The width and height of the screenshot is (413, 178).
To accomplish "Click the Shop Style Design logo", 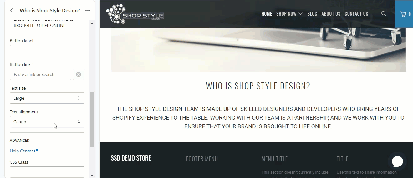I will [x=135, y=14].
